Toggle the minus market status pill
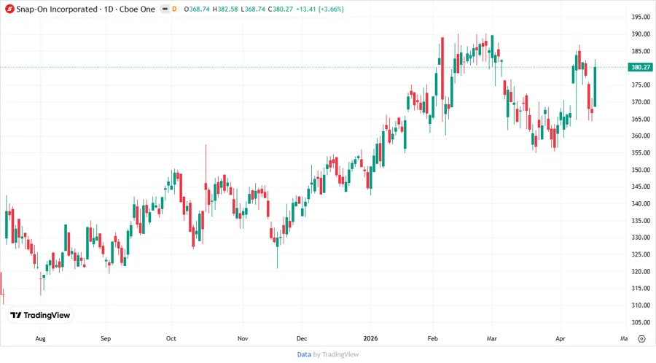Screen dimensions: 656x363 [165, 9]
